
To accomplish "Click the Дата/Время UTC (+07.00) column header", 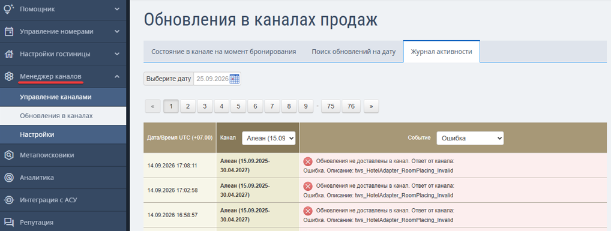I will pos(179,138).
